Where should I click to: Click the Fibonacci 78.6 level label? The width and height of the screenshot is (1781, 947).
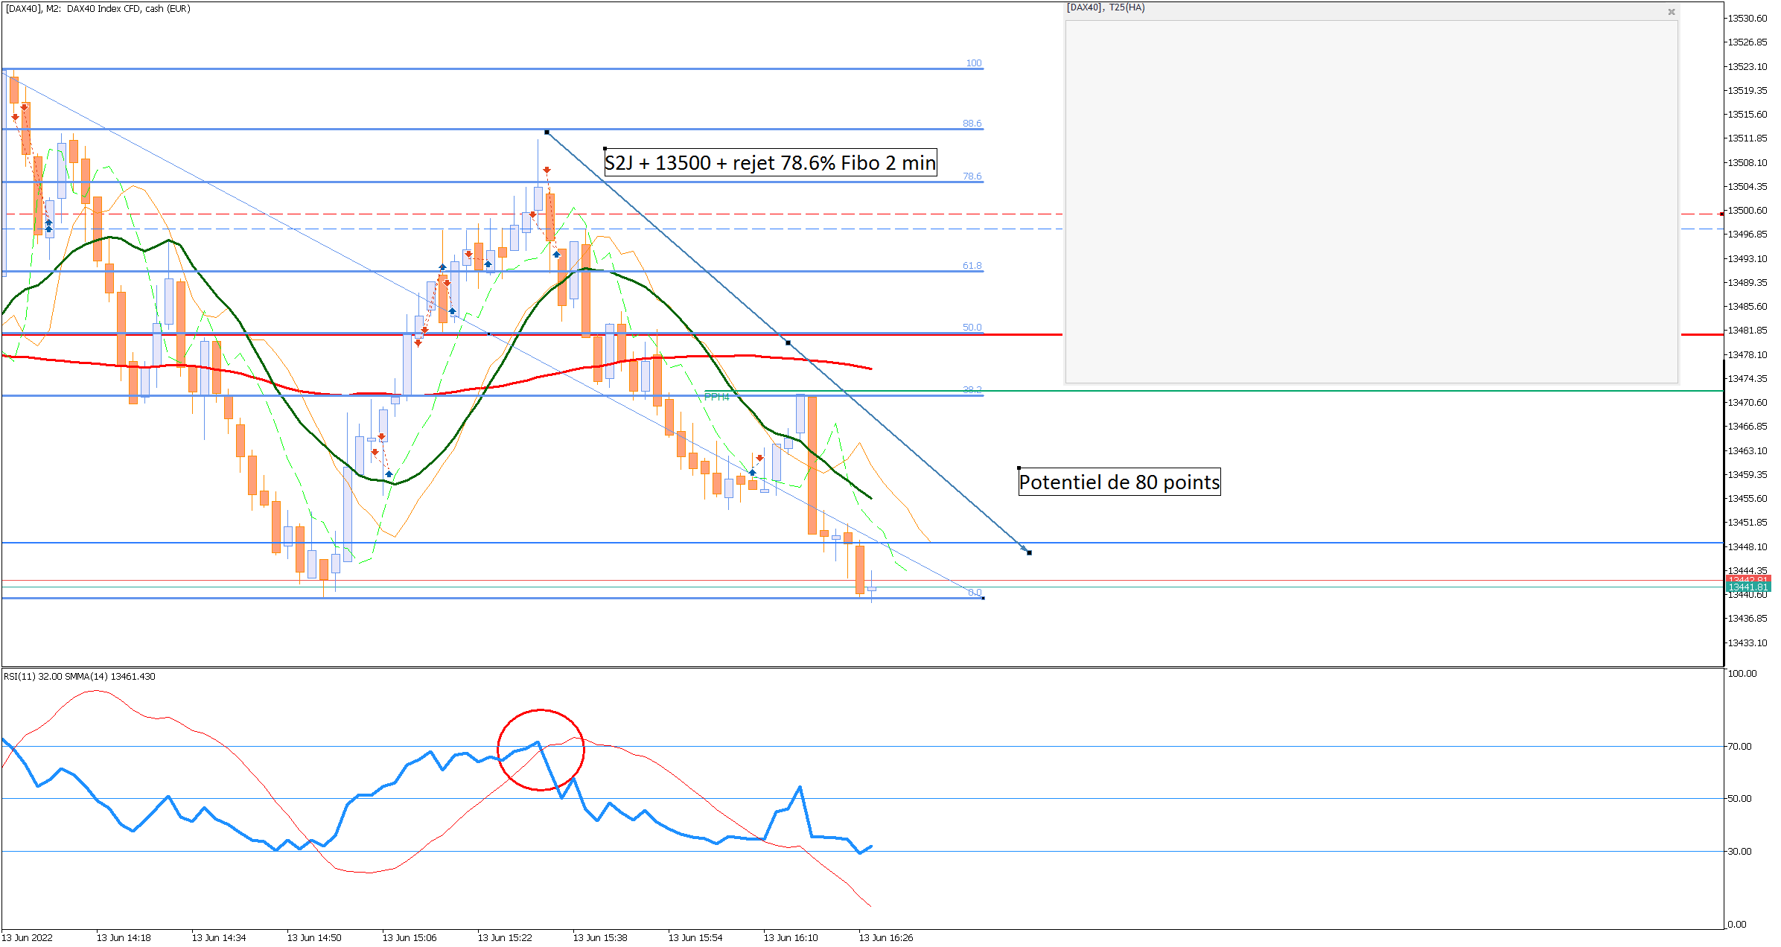(x=972, y=176)
